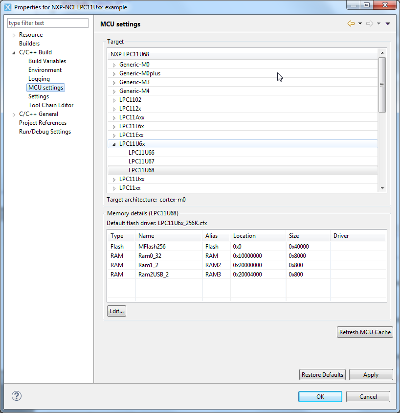Expand the LPC112x target group
The image size is (400, 413).
[114, 109]
